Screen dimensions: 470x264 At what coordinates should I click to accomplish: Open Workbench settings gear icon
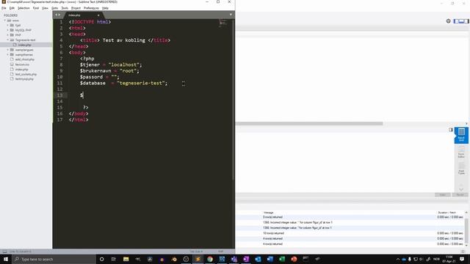point(449,21)
